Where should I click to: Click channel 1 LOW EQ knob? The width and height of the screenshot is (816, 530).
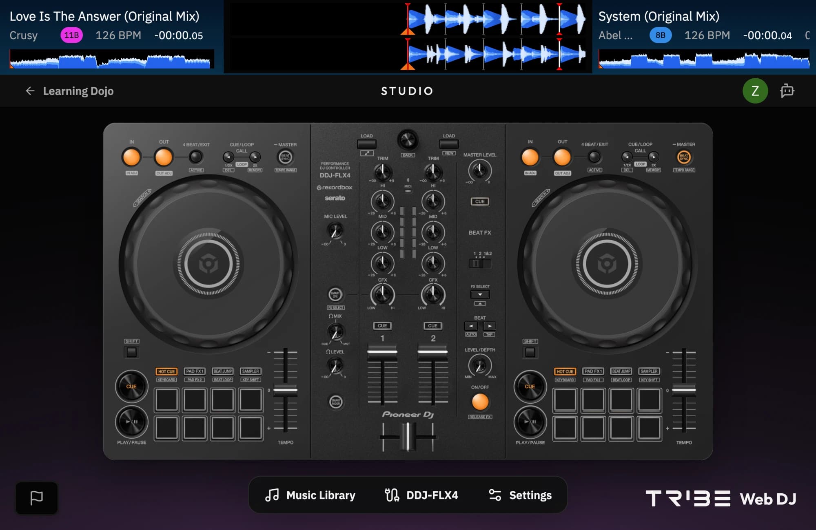tap(382, 263)
